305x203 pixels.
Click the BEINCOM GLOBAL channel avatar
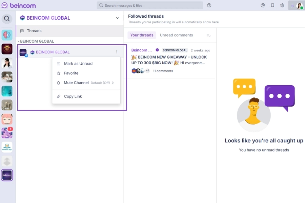click(23, 52)
